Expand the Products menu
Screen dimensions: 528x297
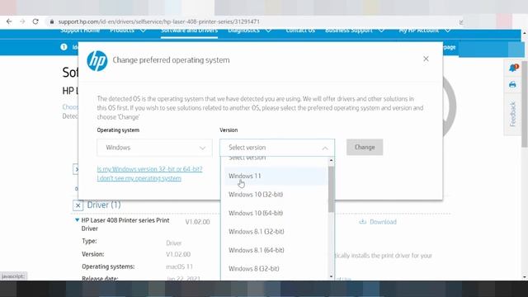tap(128, 31)
